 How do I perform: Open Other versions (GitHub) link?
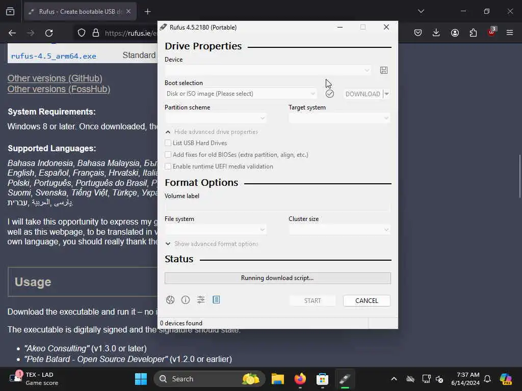[55, 78]
